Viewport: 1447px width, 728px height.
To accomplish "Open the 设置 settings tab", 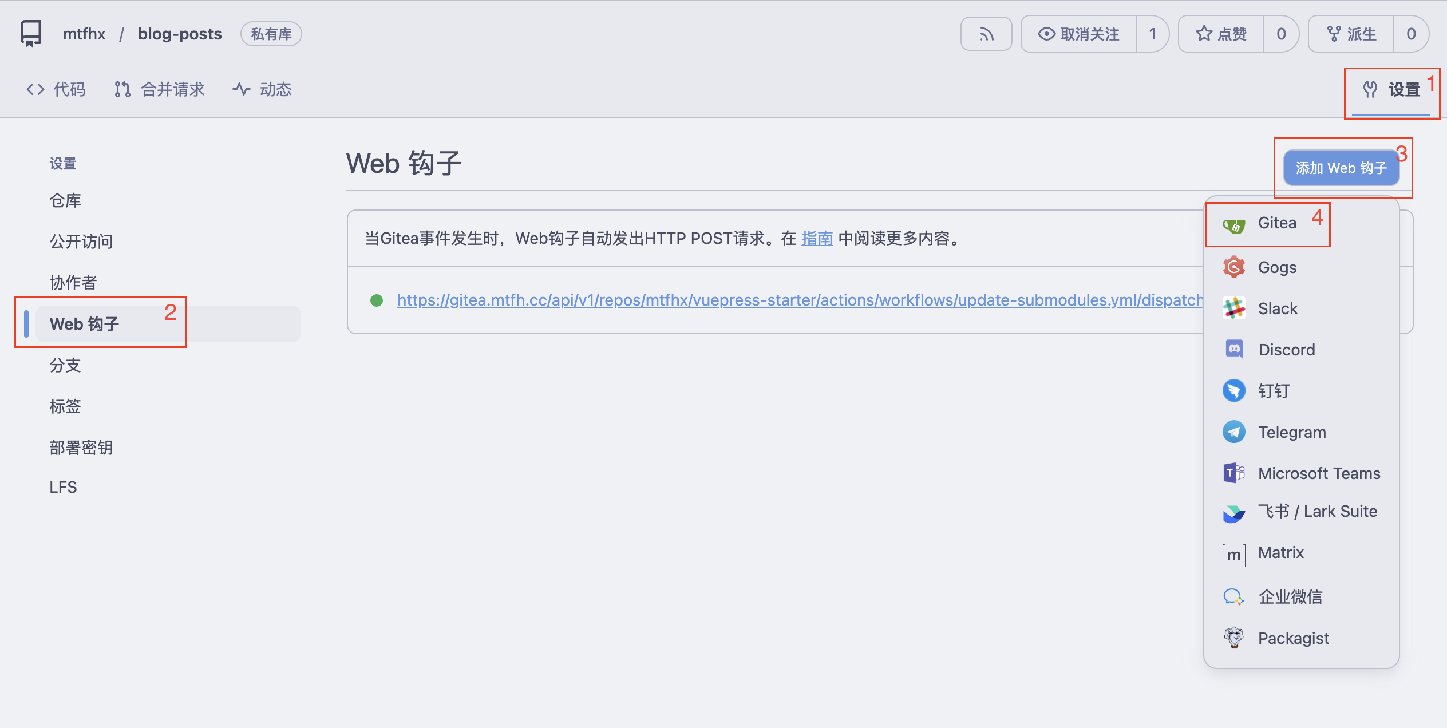I will tap(1391, 90).
